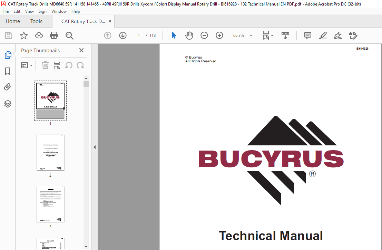Close the Page Thumbnails panel

tap(81, 50)
